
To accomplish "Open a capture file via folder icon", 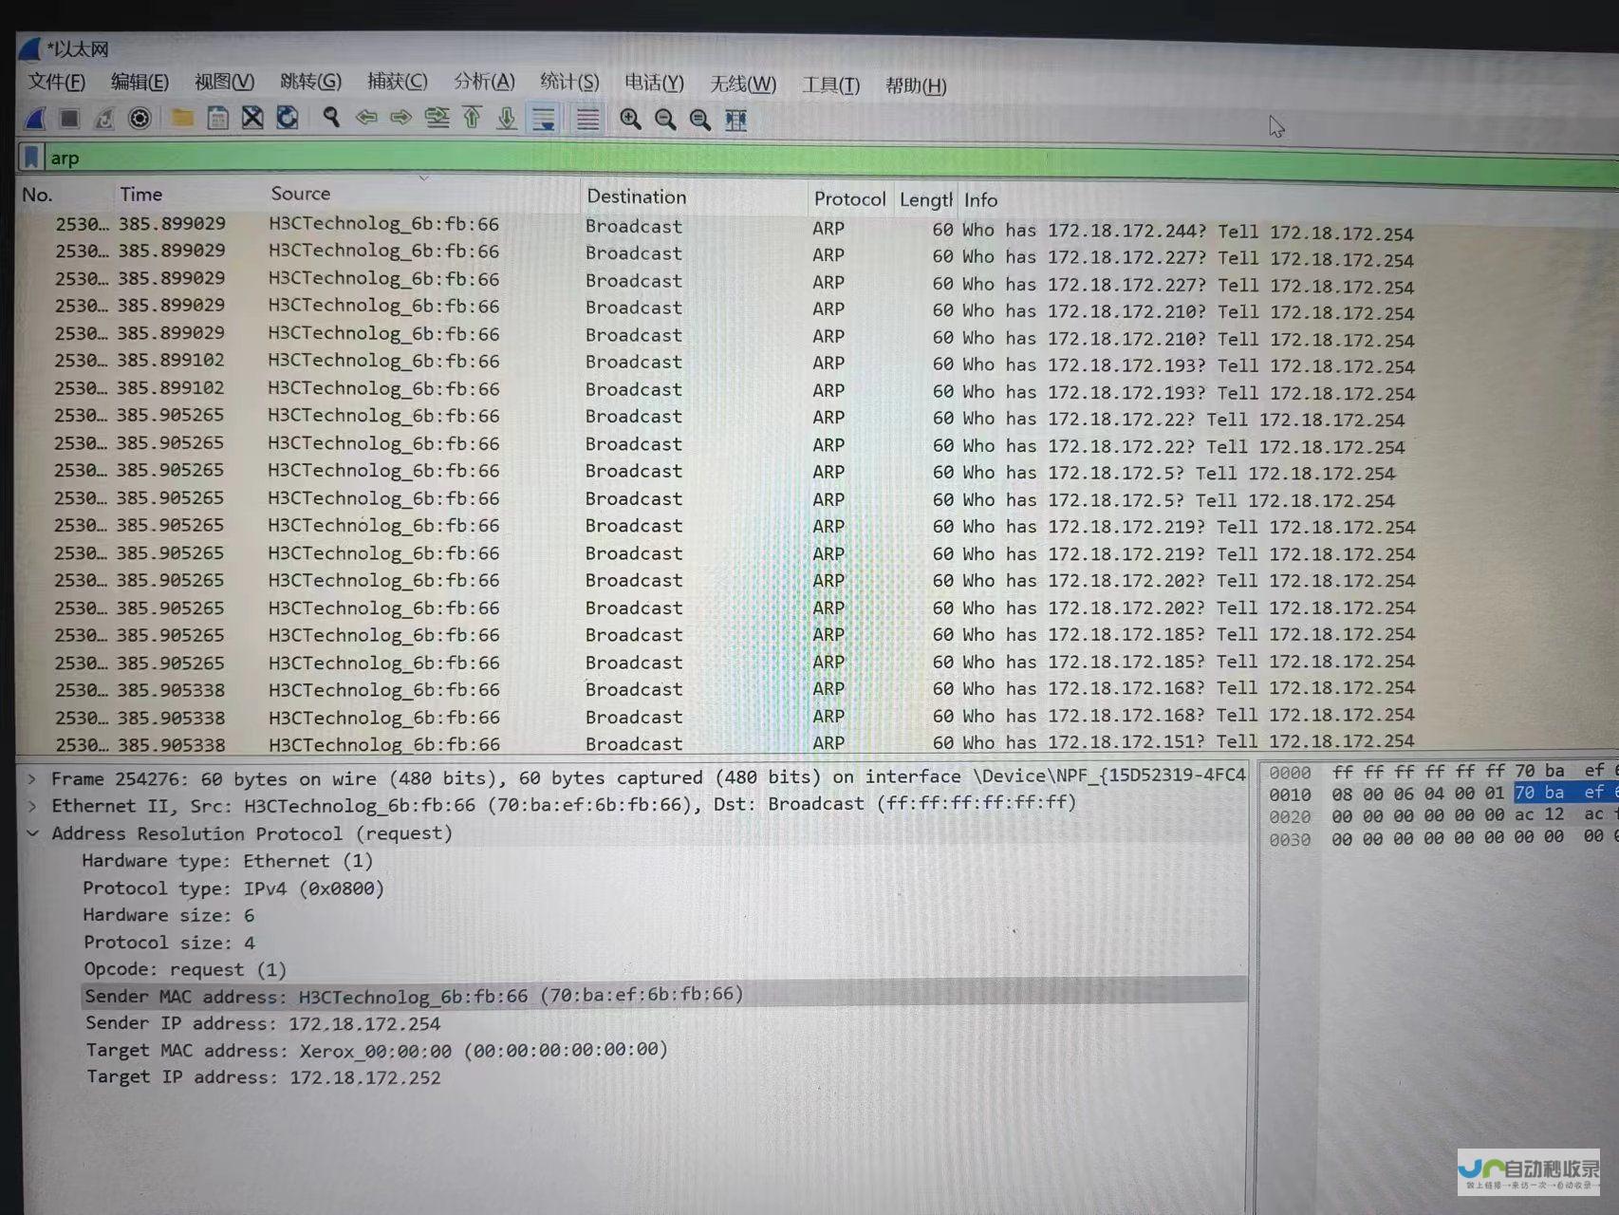I will pyautogui.click(x=182, y=119).
